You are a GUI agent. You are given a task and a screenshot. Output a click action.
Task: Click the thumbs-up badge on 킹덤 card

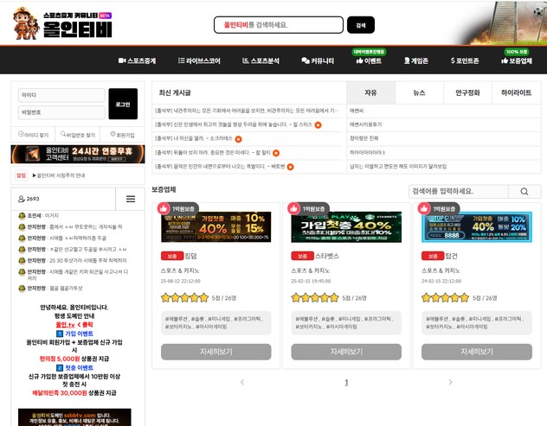164,208
